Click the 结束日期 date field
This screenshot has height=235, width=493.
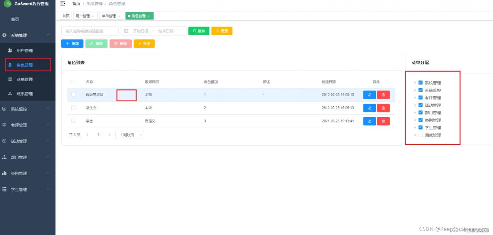click(x=166, y=31)
